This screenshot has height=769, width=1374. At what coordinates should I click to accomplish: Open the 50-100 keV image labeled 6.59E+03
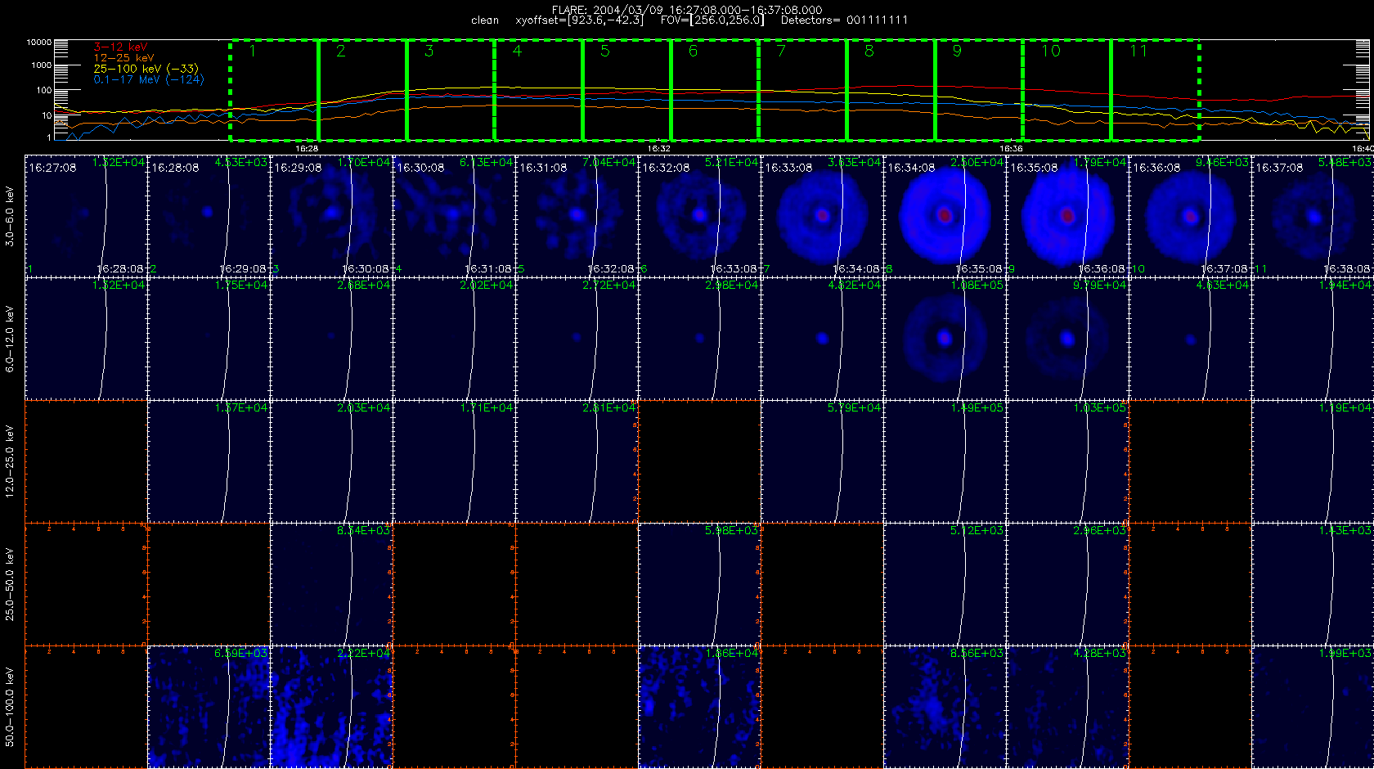(x=209, y=707)
